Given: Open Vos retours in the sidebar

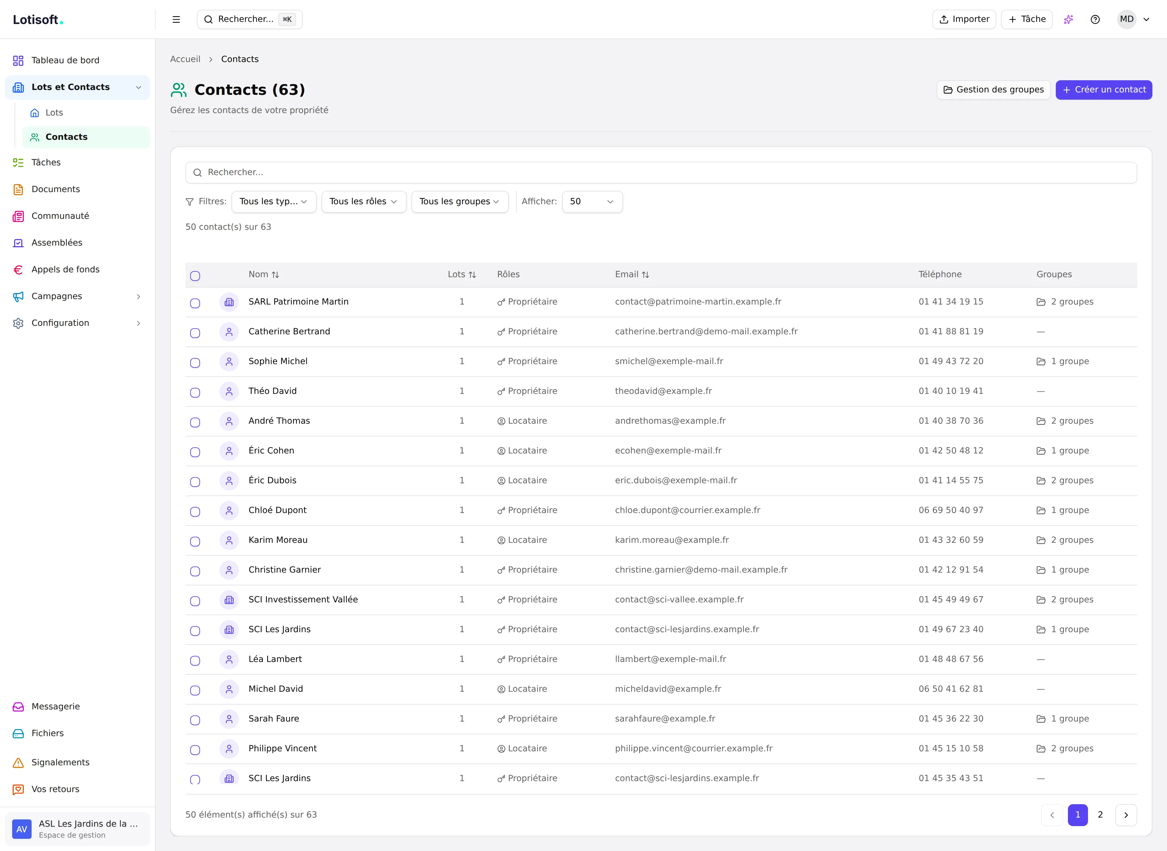Looking at the screenshot, I should (x=77, y=790).
